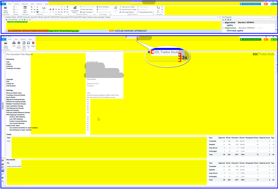
Task: Open Project Settings in the Reports window
Action: [6, 45]
